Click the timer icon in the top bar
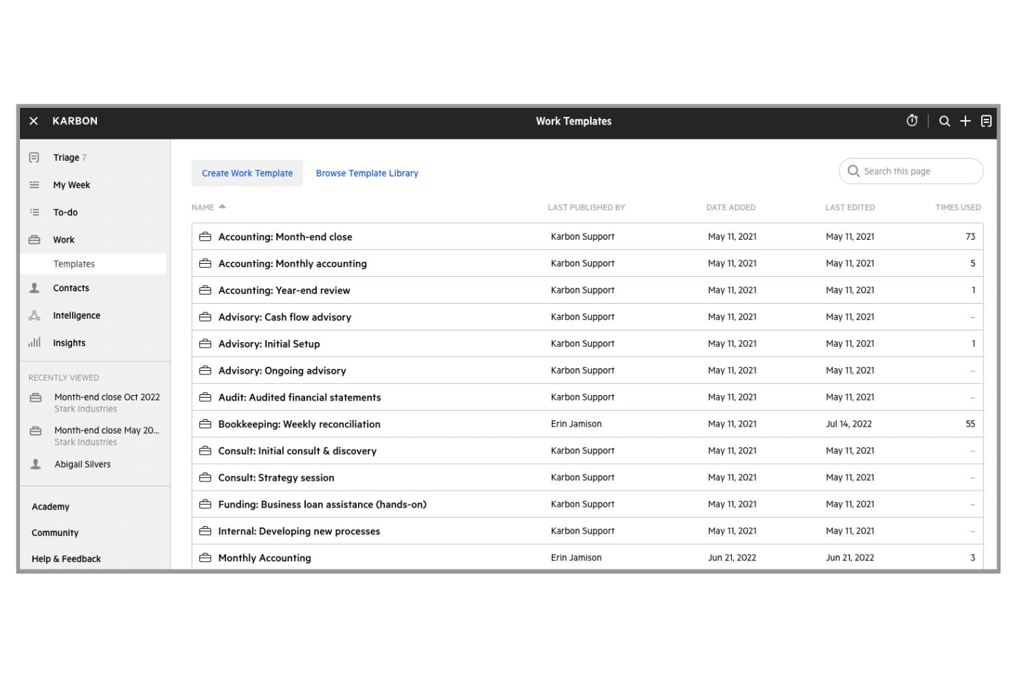The height and width of the screenshot is (678, 1017). point(912,121)
